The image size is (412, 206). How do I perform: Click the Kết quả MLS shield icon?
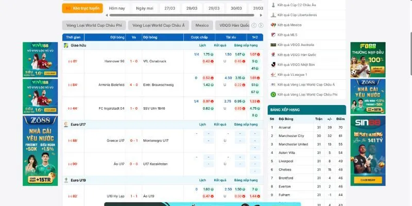(273, 35)
